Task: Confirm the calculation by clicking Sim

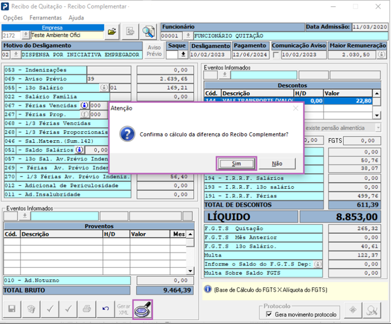Action: [x=237, y=164]
